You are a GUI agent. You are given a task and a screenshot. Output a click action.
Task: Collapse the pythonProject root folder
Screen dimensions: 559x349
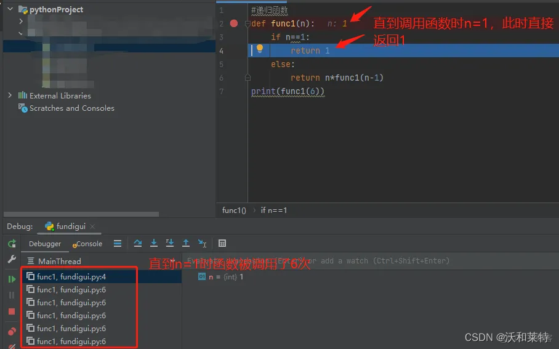click(10, 9)
